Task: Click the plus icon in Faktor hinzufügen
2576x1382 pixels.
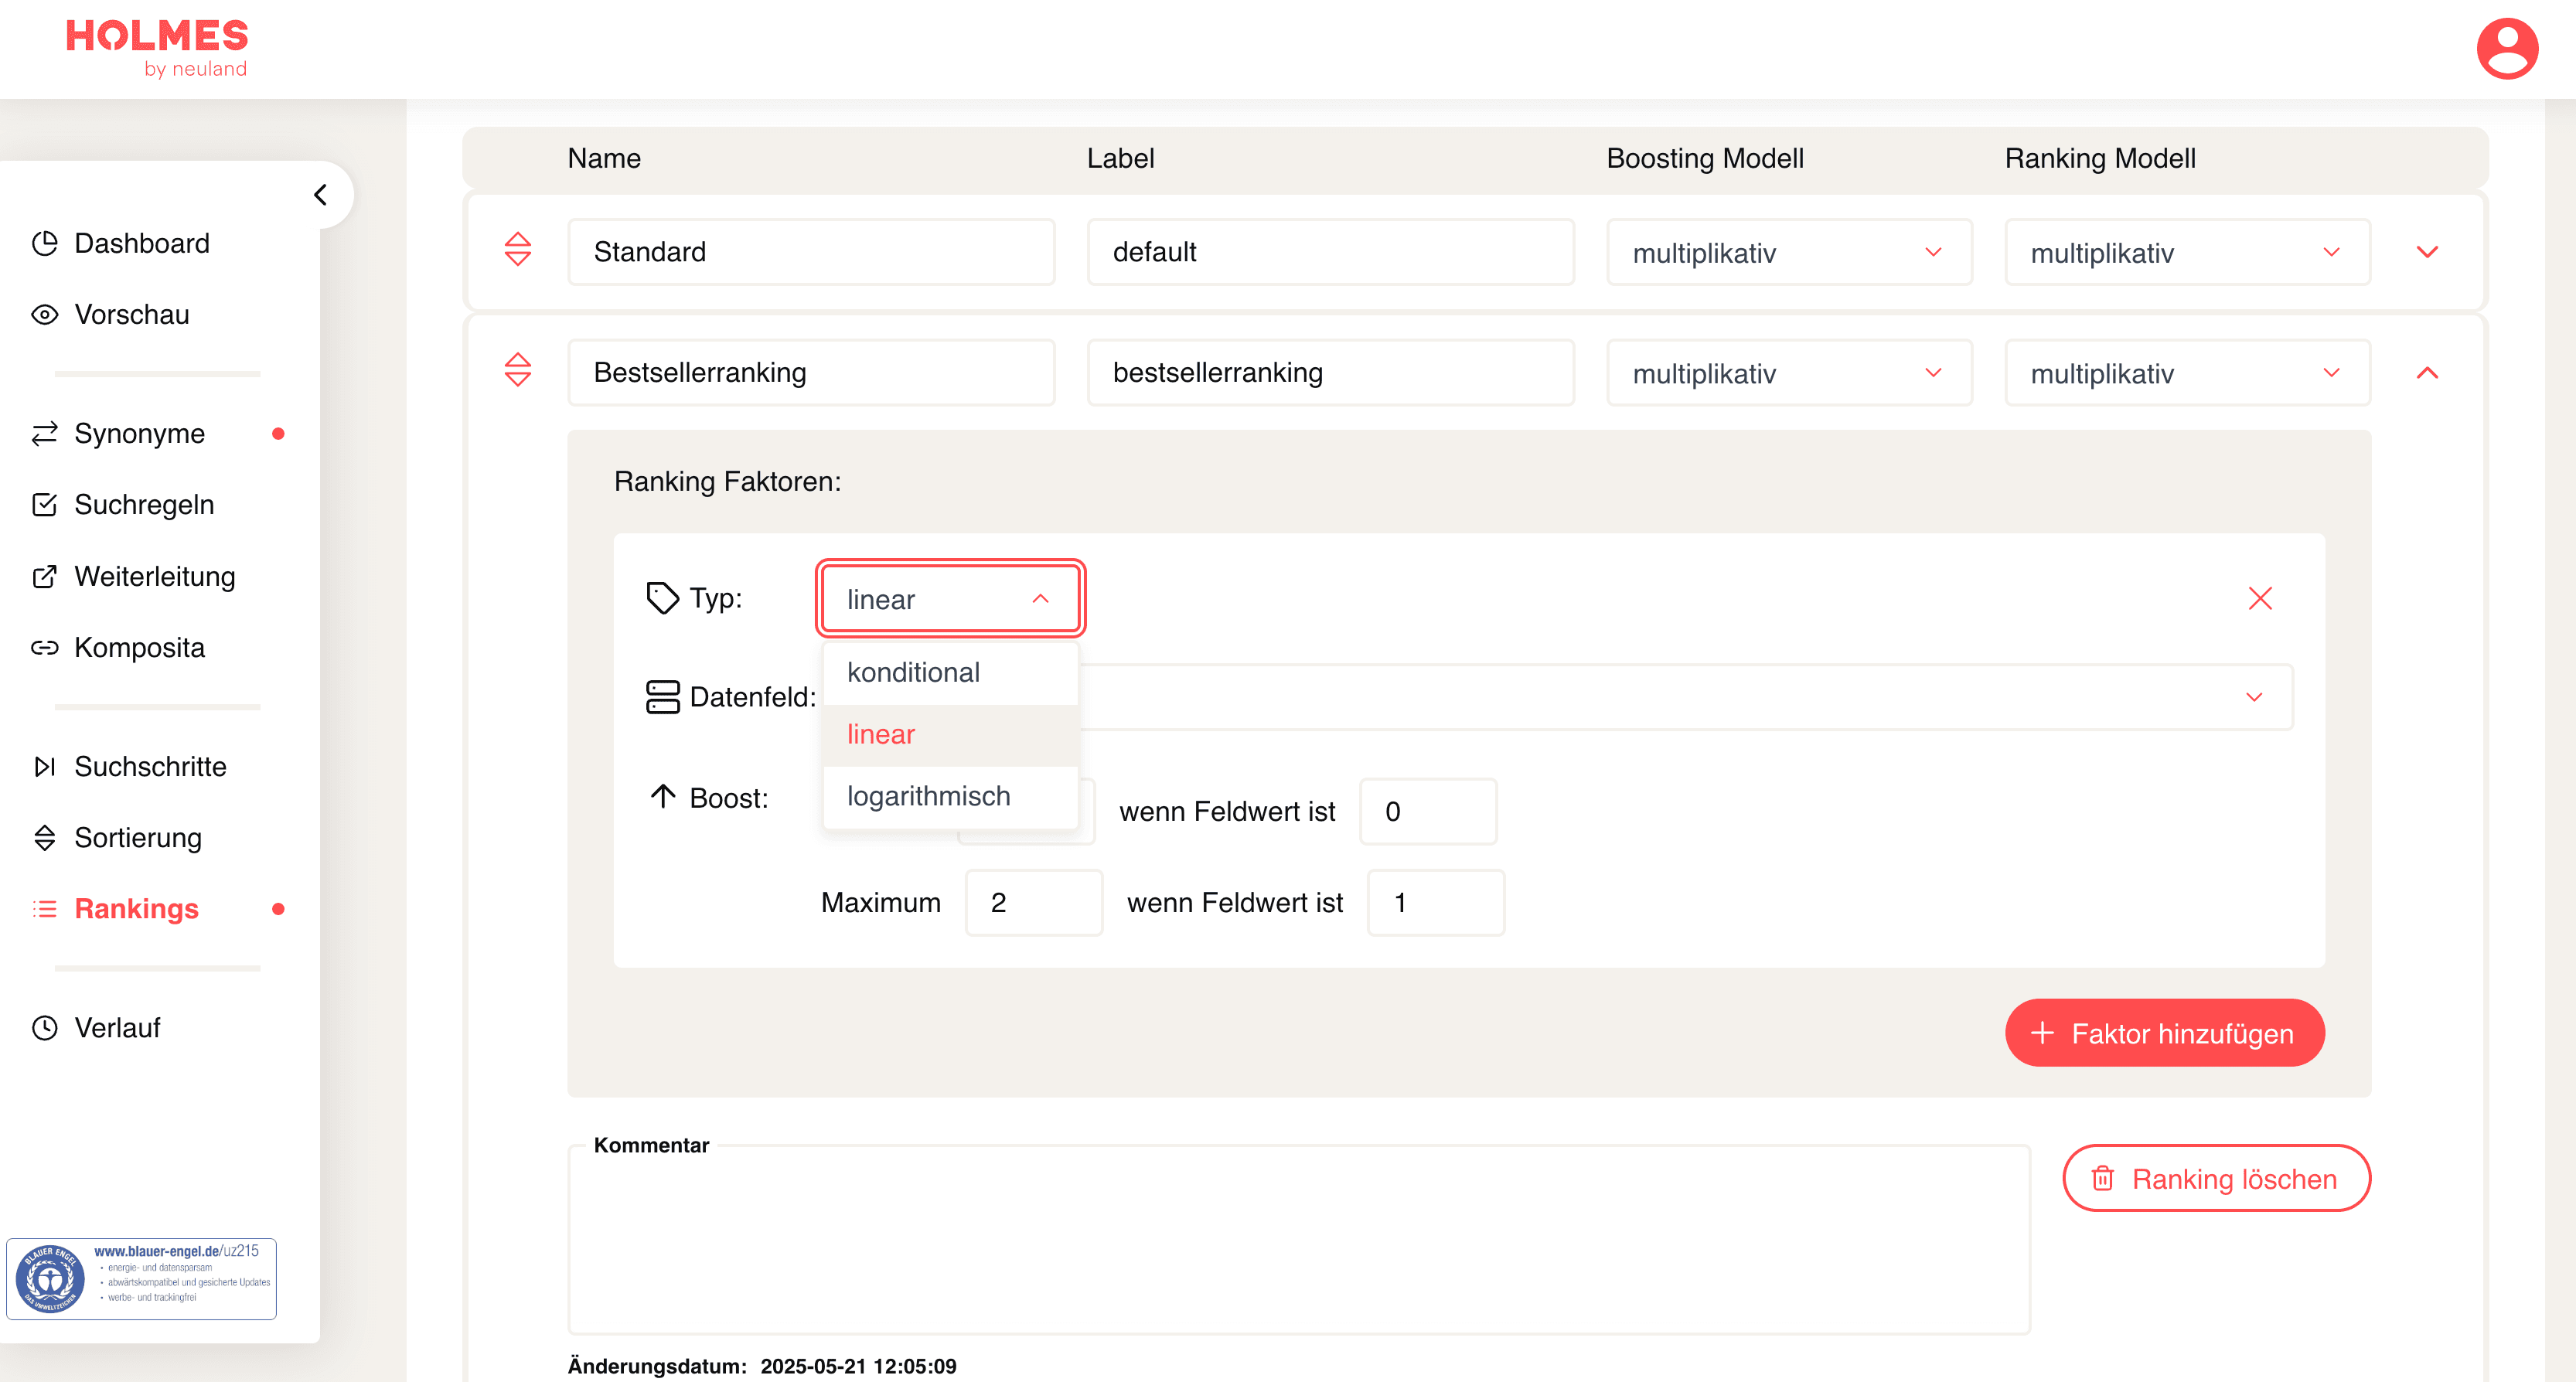Action: [2042, 1033]
